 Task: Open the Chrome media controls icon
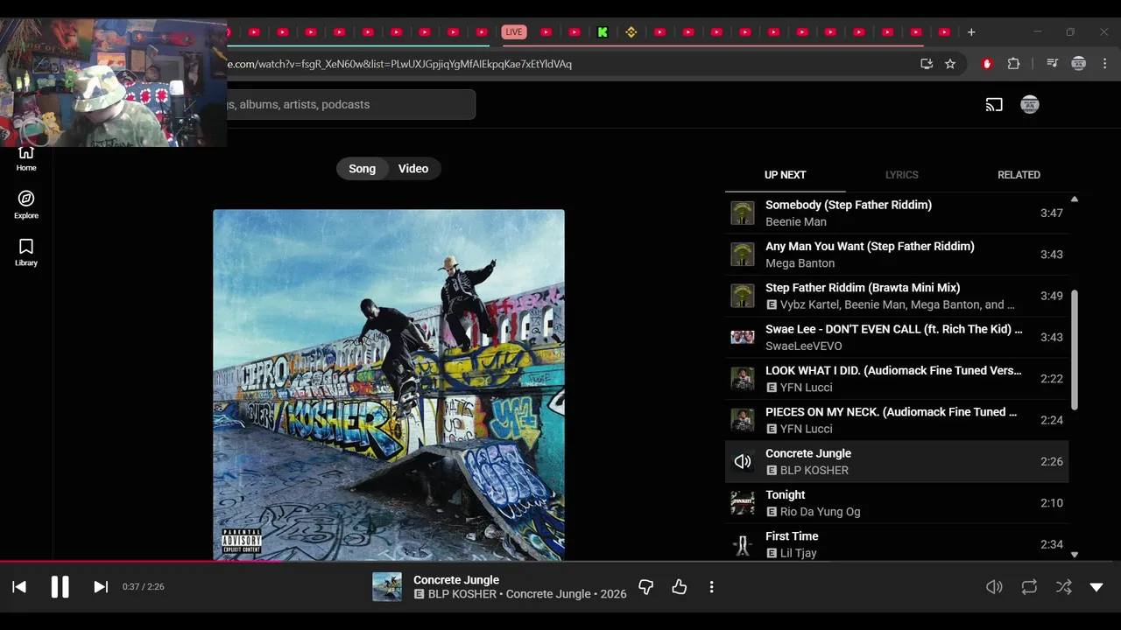point(1053,64)
